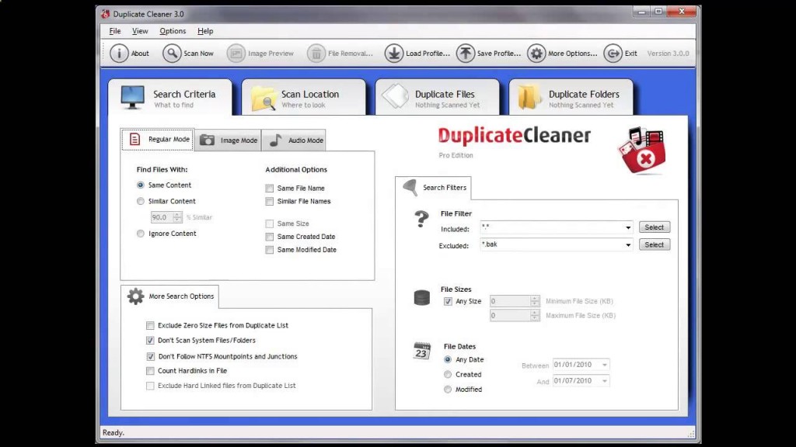Open the File menu
The width and height of the screenshot is (796, 447).
point(115,31)
